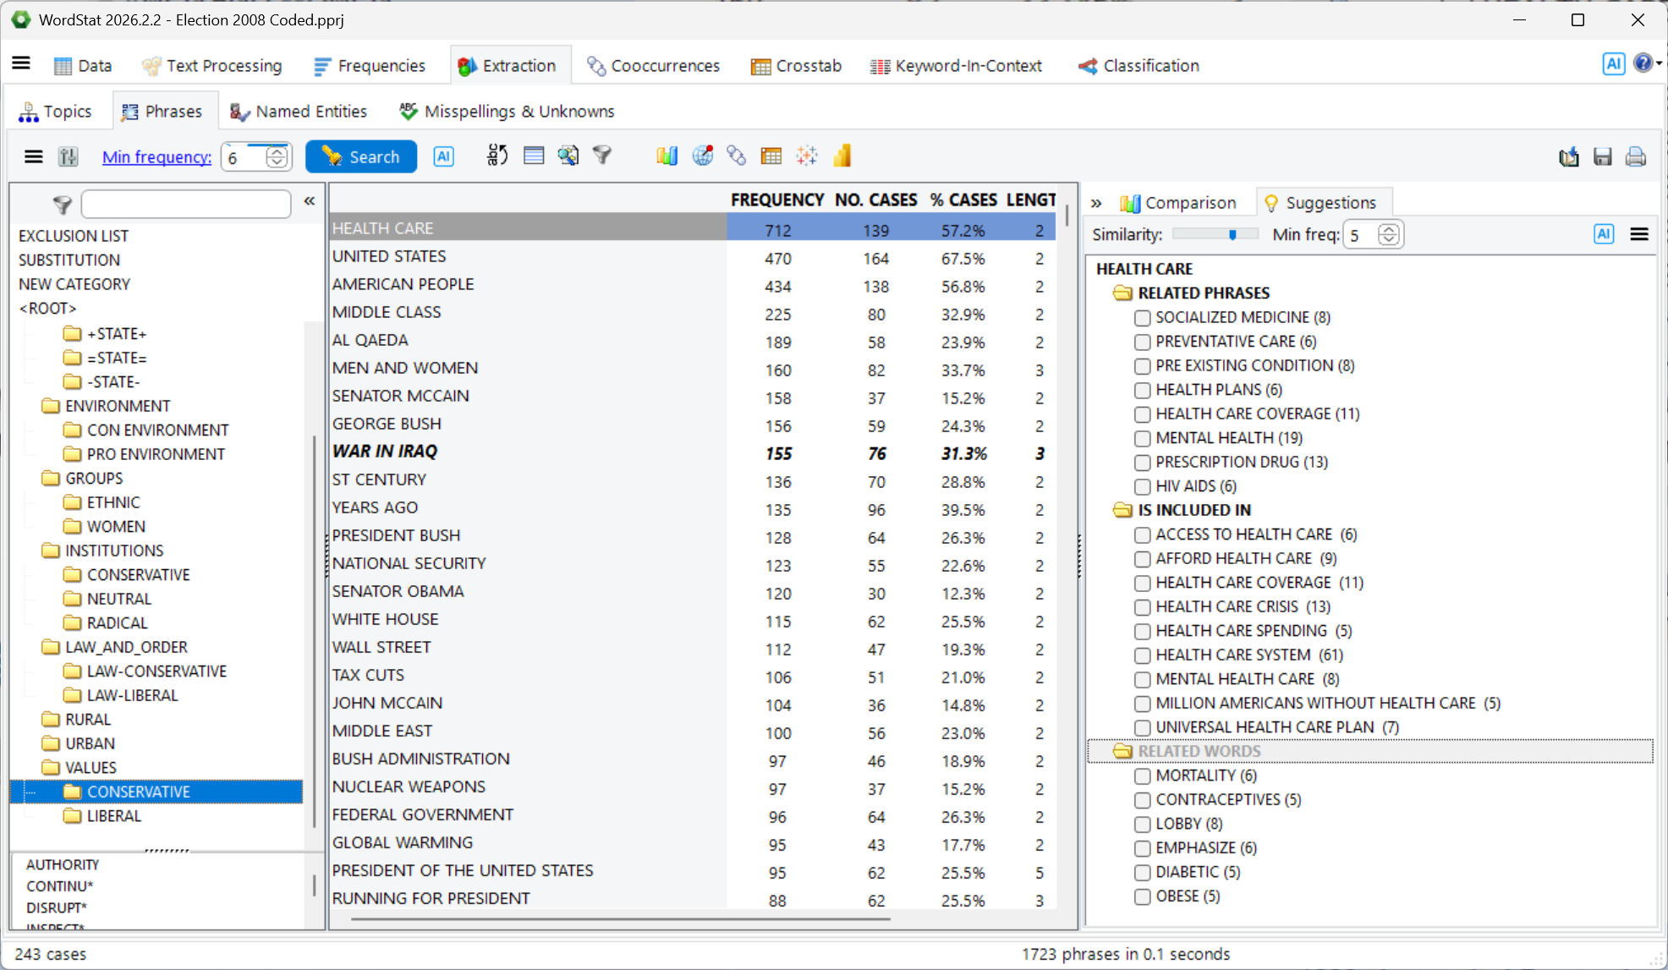Click the scatter plot sparkle icon

click(806, 156)
